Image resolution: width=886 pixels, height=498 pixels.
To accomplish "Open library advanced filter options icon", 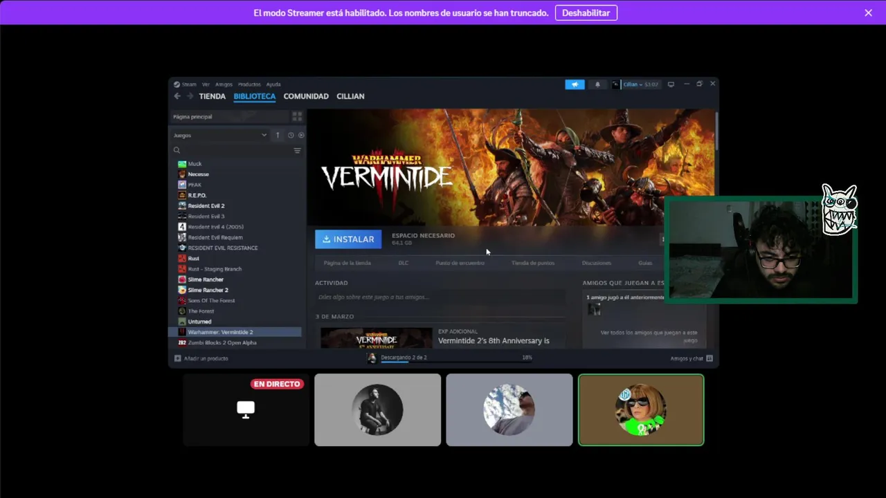I will (x=297, y=150).
